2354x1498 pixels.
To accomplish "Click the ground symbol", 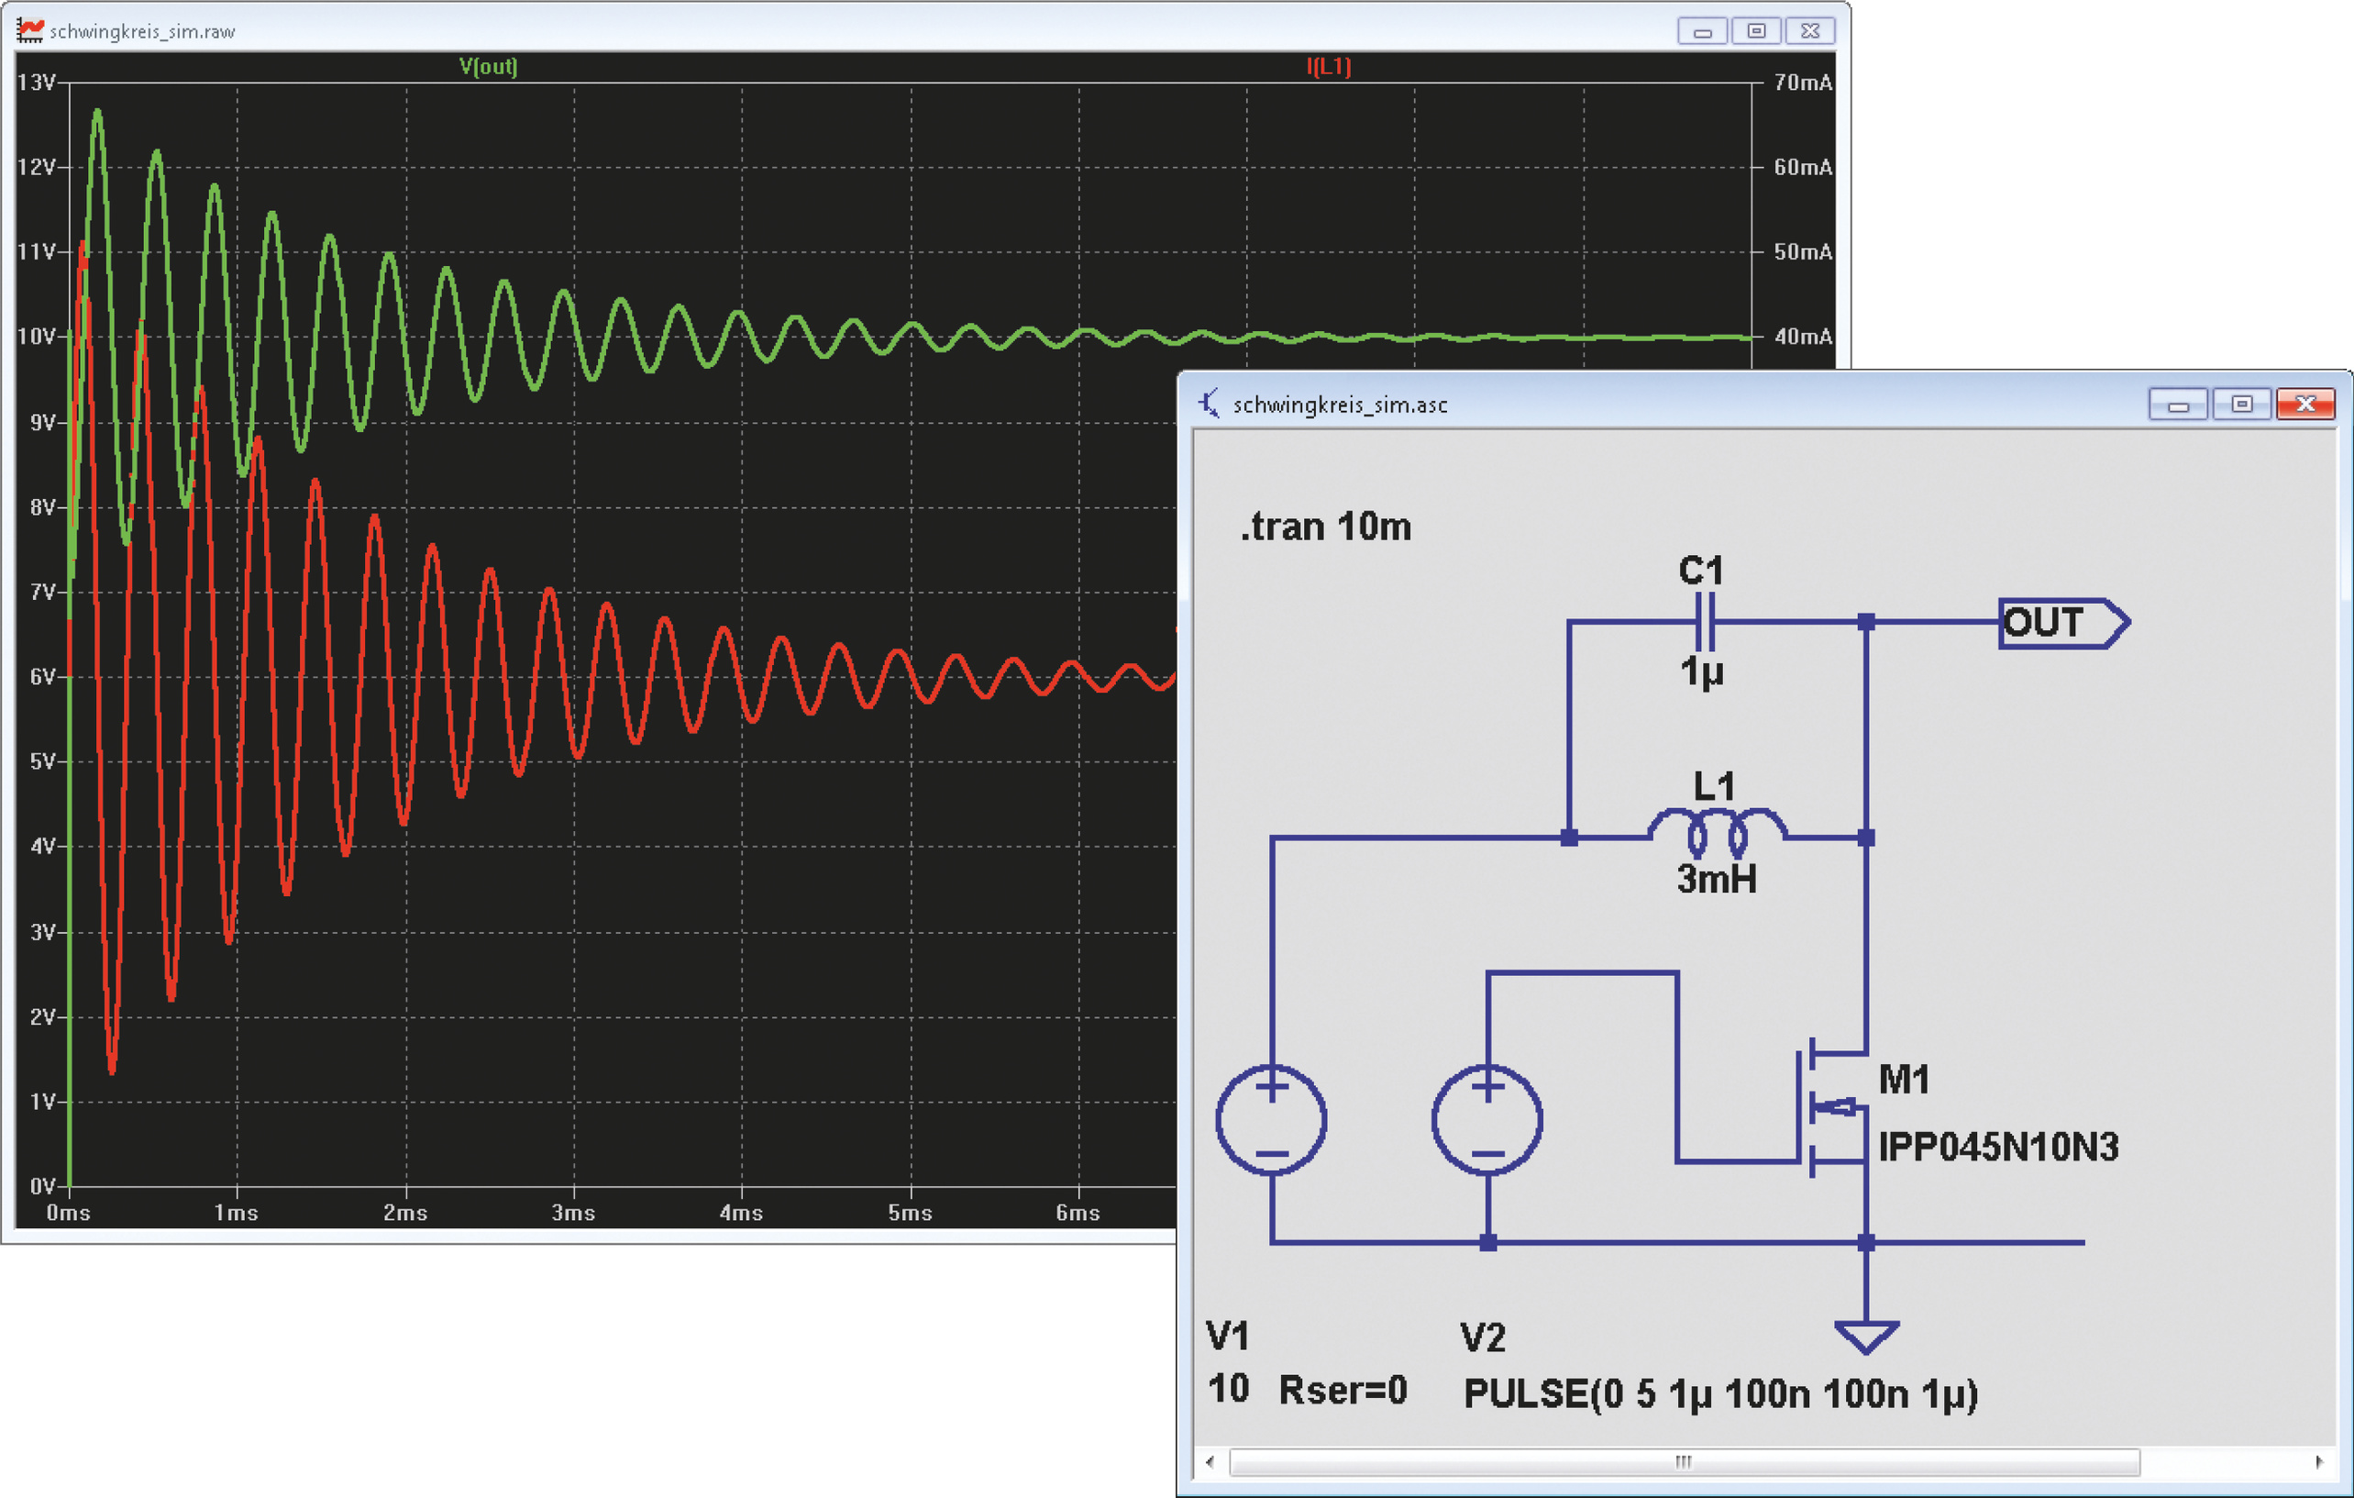I will pyautogui.click(x=1866, y=1335).
